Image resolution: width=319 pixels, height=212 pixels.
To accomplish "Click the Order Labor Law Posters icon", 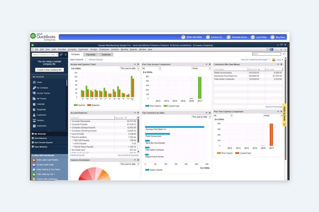I will [34, 160].
